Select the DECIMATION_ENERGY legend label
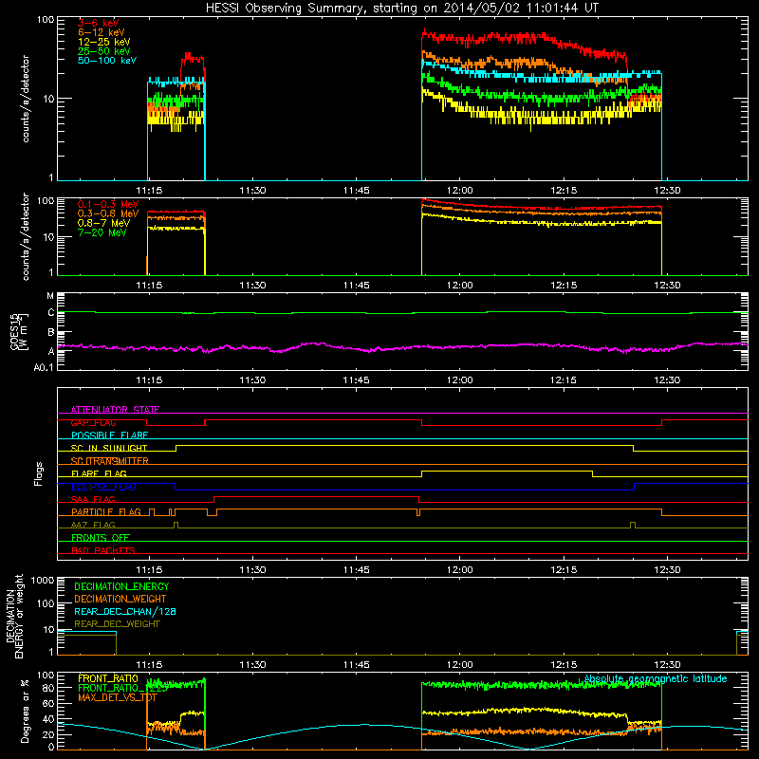 coord(121,586)
